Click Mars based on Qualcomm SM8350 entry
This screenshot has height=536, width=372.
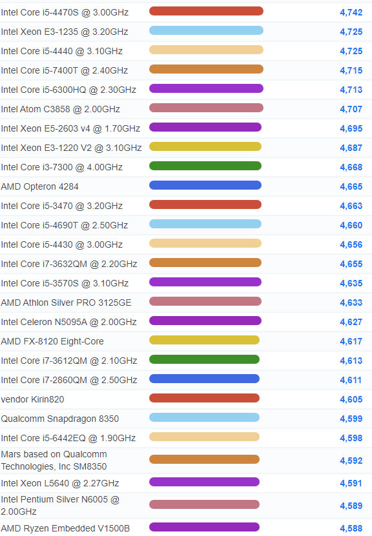[54, 461]
